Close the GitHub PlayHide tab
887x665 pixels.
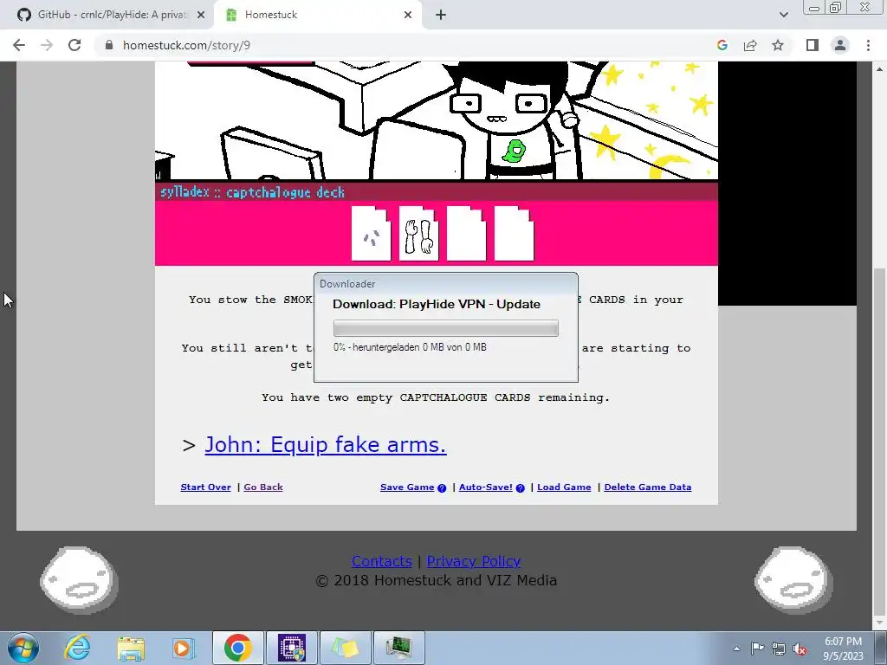pos(201,15)
